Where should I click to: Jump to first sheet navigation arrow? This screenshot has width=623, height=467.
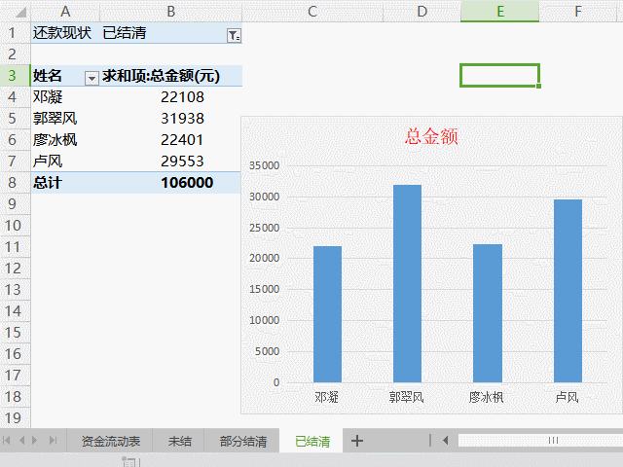(x=7, y=441)
